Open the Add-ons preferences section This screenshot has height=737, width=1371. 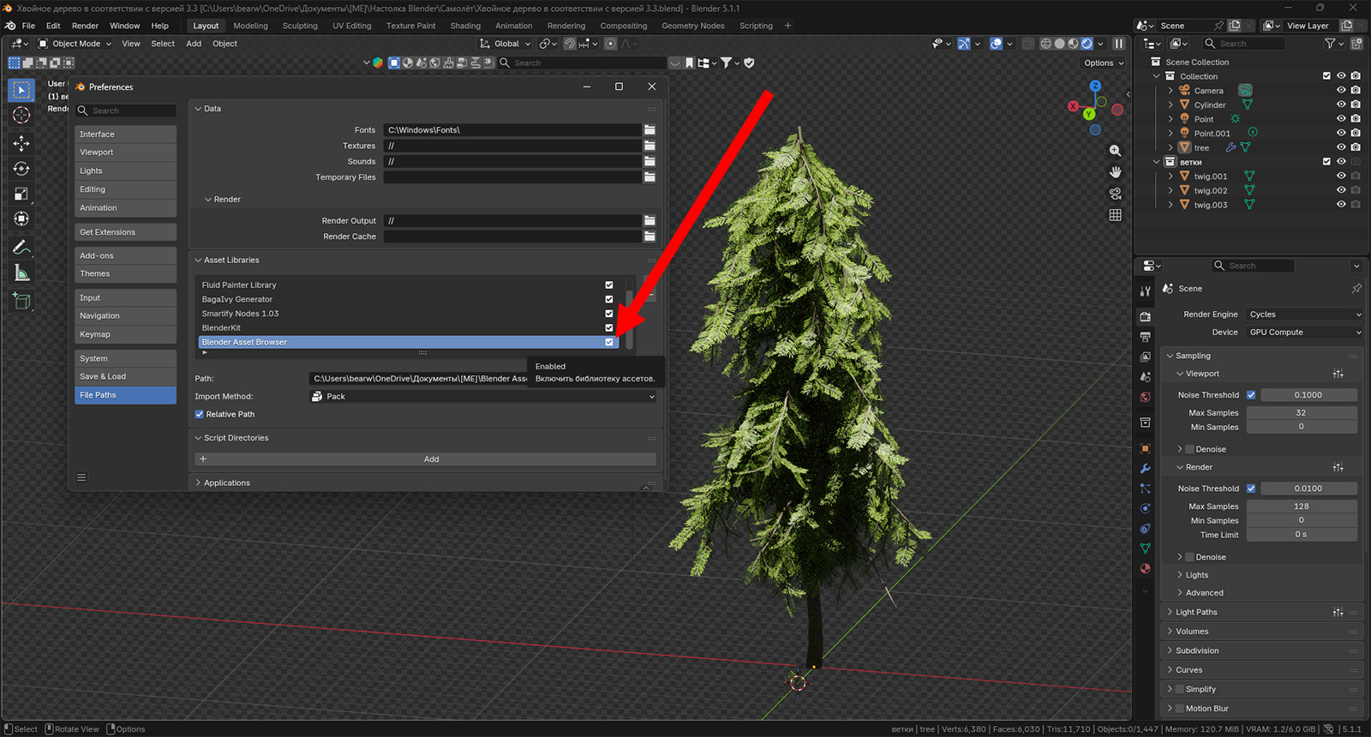point(125,255)
